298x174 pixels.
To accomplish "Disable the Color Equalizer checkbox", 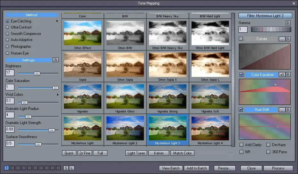I will pyautogui.click(x=241, y=75).
